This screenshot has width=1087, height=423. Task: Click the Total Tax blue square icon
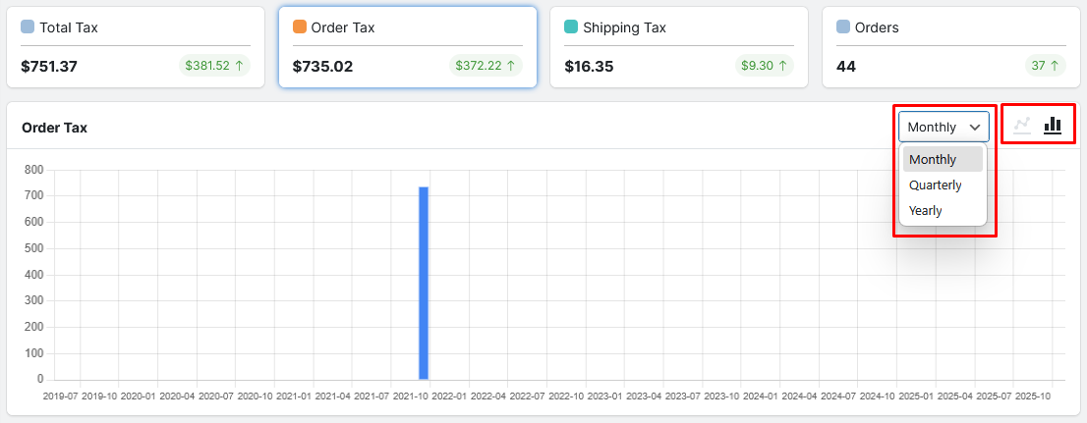click(28, 27)
